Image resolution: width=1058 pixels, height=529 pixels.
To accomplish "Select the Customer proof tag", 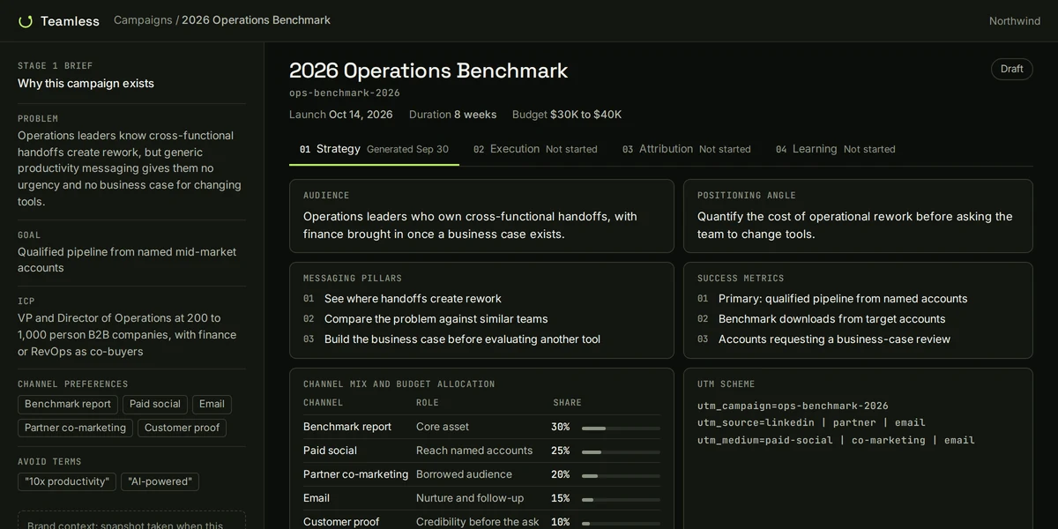I will (x=182, y=428).
